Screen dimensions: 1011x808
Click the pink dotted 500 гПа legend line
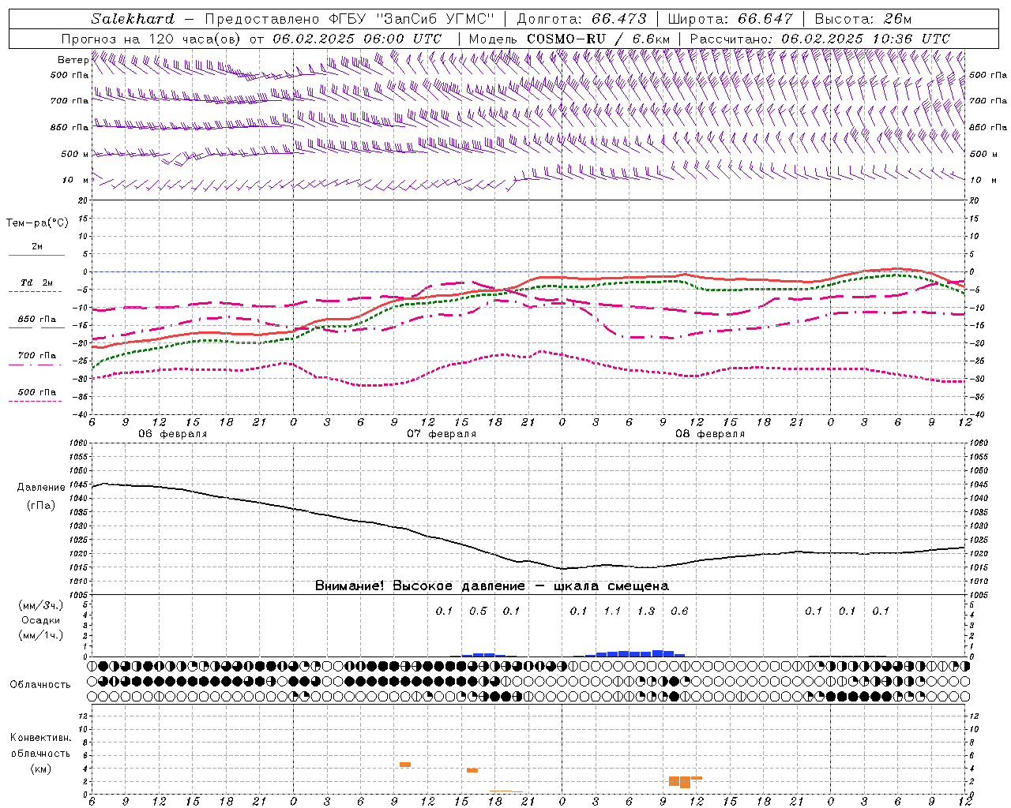coord(35,402)
